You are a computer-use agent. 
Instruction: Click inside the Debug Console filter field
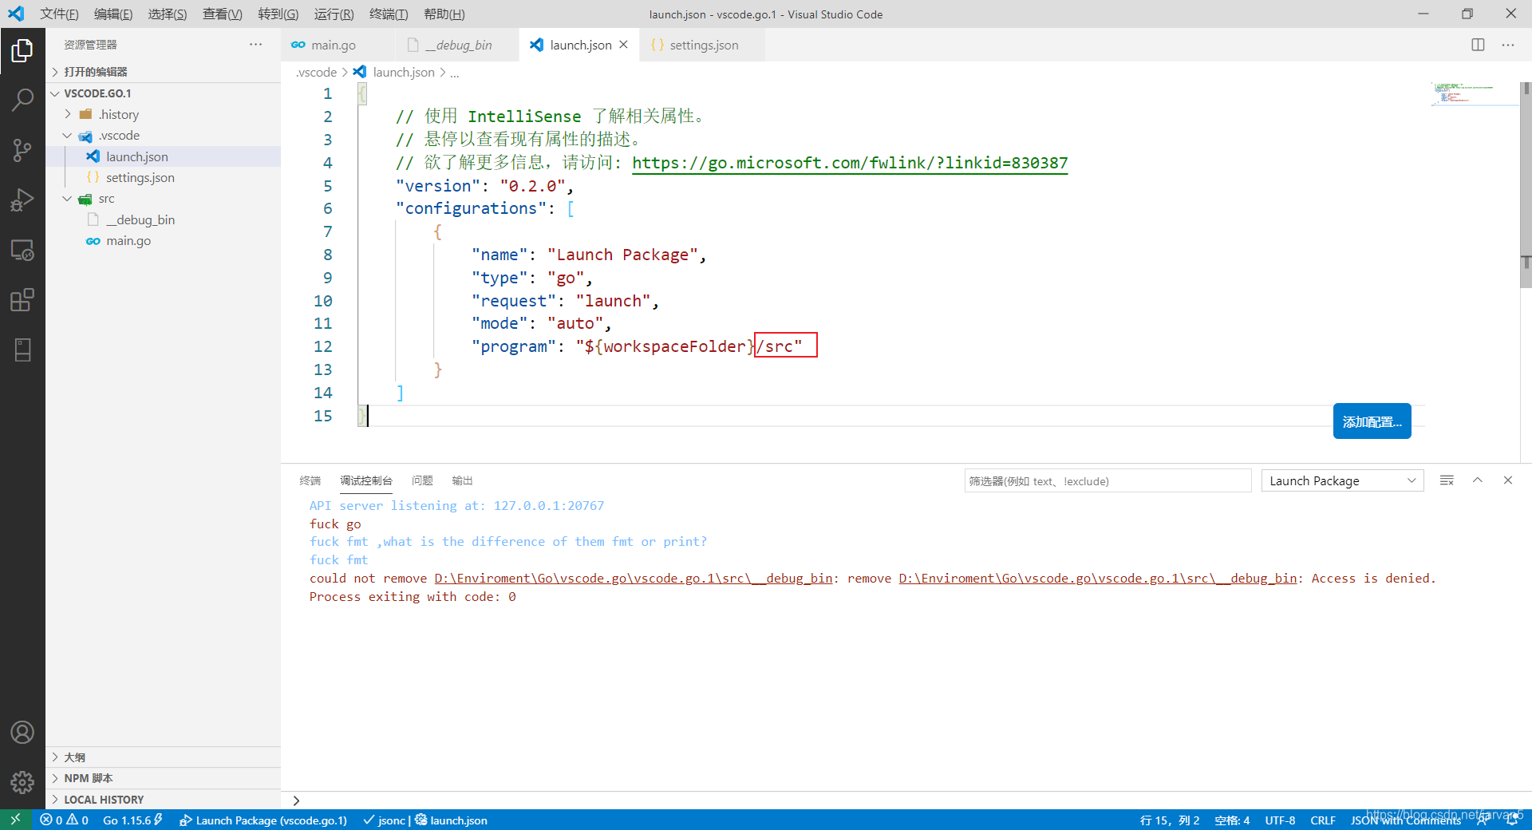[x=1108, y=480]
